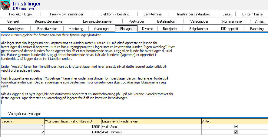The image size is (268, 137).
Task: Open the Avdelinger tab
Action: point(102,29)
